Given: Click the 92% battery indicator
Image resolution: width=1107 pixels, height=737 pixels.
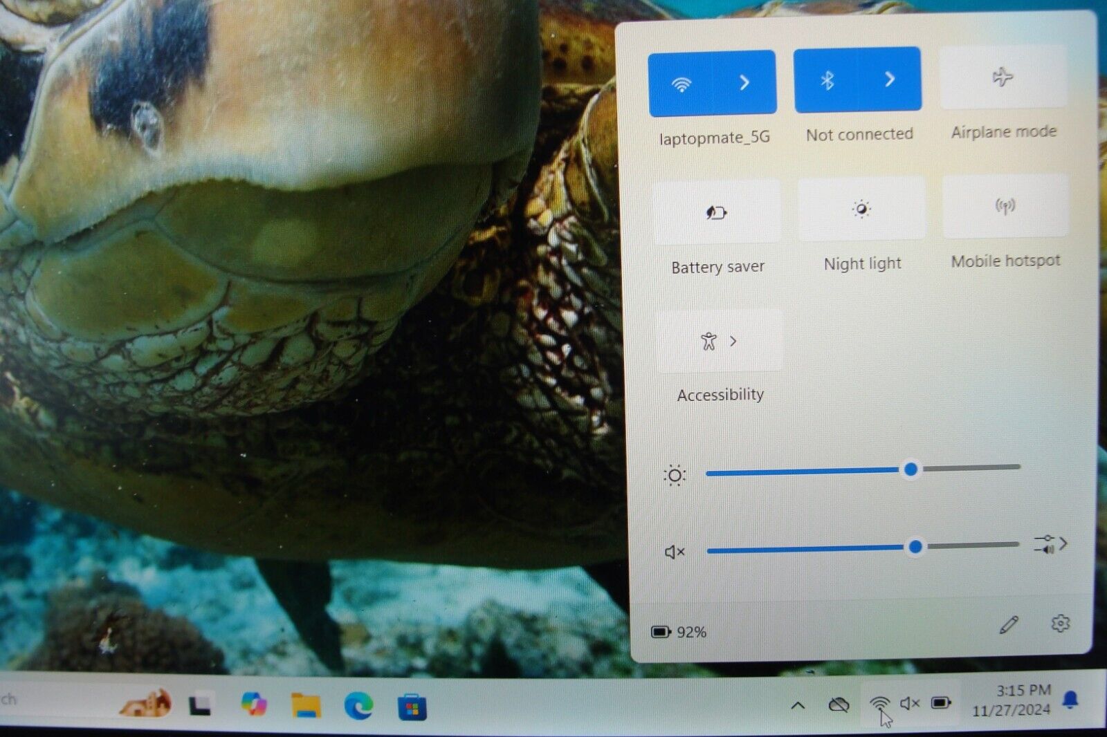Looking at the screenshot, I should [x=679, y=632].
